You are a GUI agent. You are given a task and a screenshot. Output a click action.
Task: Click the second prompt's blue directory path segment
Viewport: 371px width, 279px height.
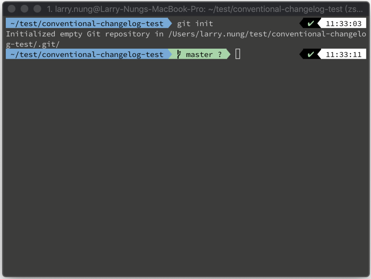coord(87,54)
